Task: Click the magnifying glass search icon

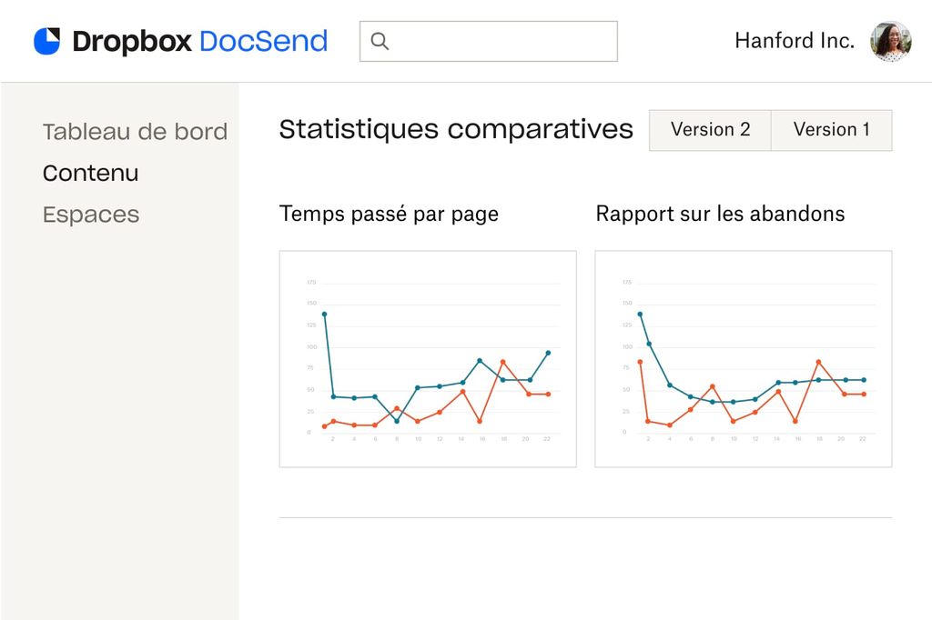Action: point(379,41)
